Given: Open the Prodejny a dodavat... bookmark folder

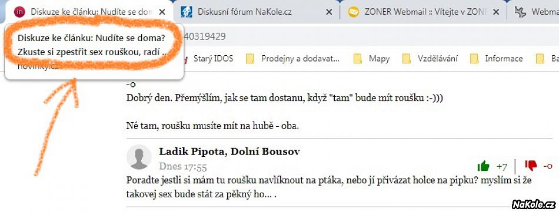Looking at the screenshot, I should [x=293, y=58].
